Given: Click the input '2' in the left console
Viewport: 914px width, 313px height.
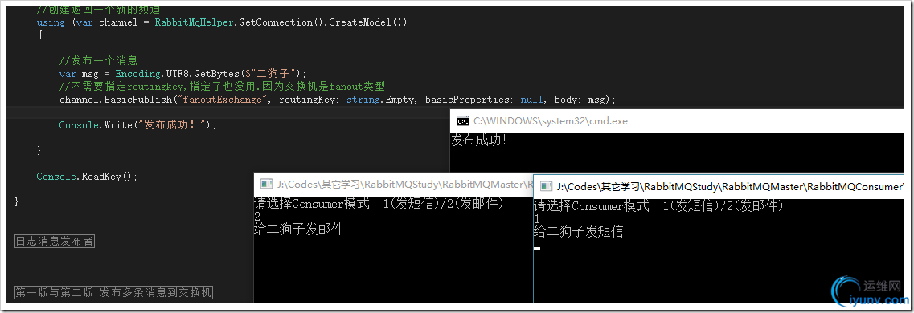Looking at the screenshot, I should pos(257,217).
